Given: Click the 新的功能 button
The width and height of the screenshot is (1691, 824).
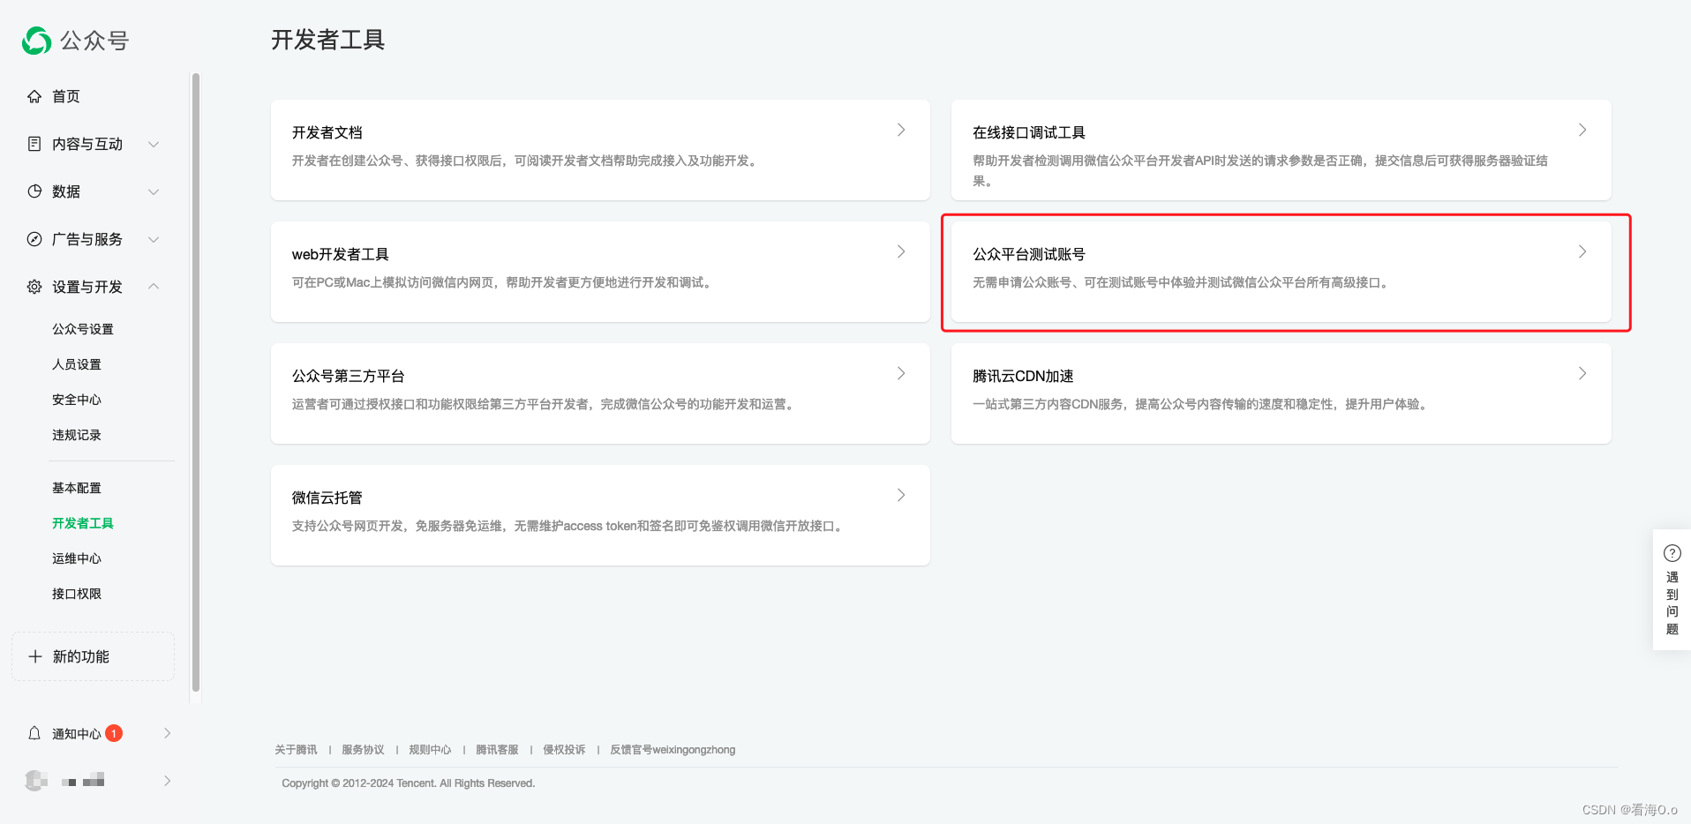Looking at the screenshot, I should (93, 656).
